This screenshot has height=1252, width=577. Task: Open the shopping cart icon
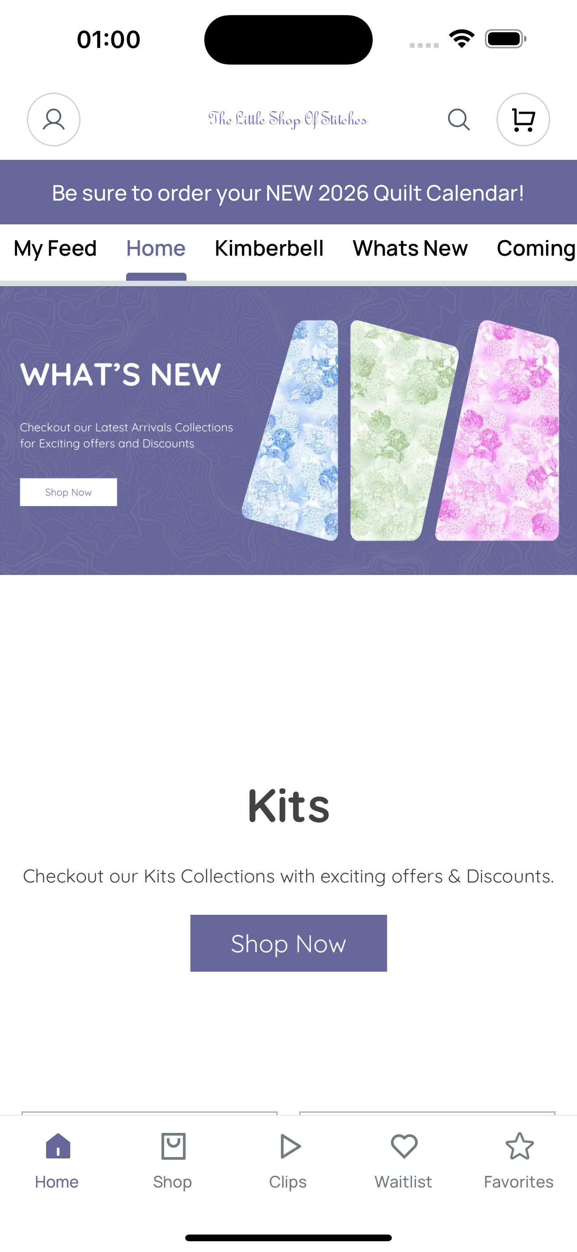coord(523,120)
